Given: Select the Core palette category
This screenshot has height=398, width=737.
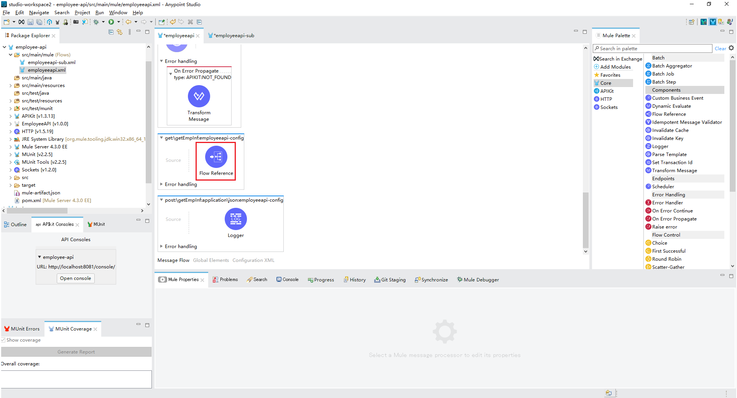Looking at the screenshot, I should [x=613, y=83].
